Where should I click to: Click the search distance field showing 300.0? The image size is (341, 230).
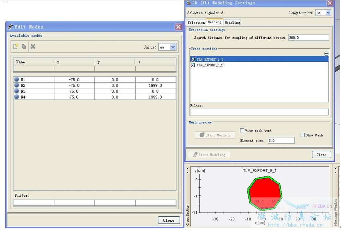[308, 38]
